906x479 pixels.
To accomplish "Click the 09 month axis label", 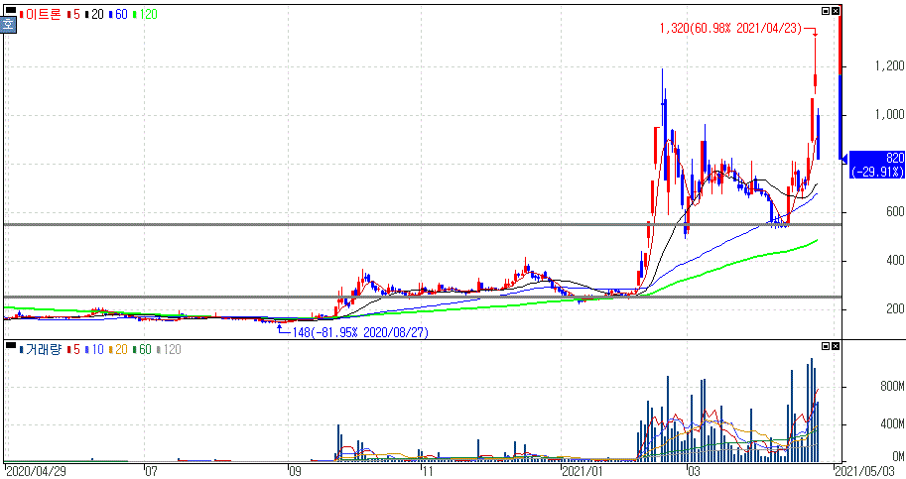I will tap(295, 471).
